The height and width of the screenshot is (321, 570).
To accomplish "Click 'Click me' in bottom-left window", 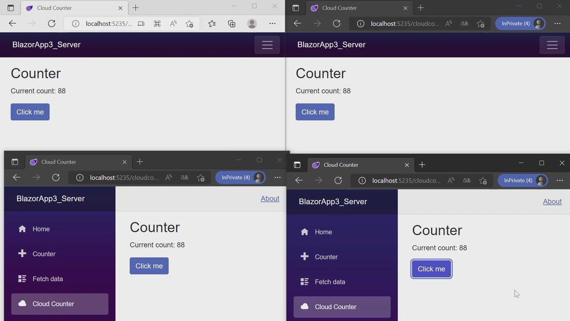I will coord(149,266).
